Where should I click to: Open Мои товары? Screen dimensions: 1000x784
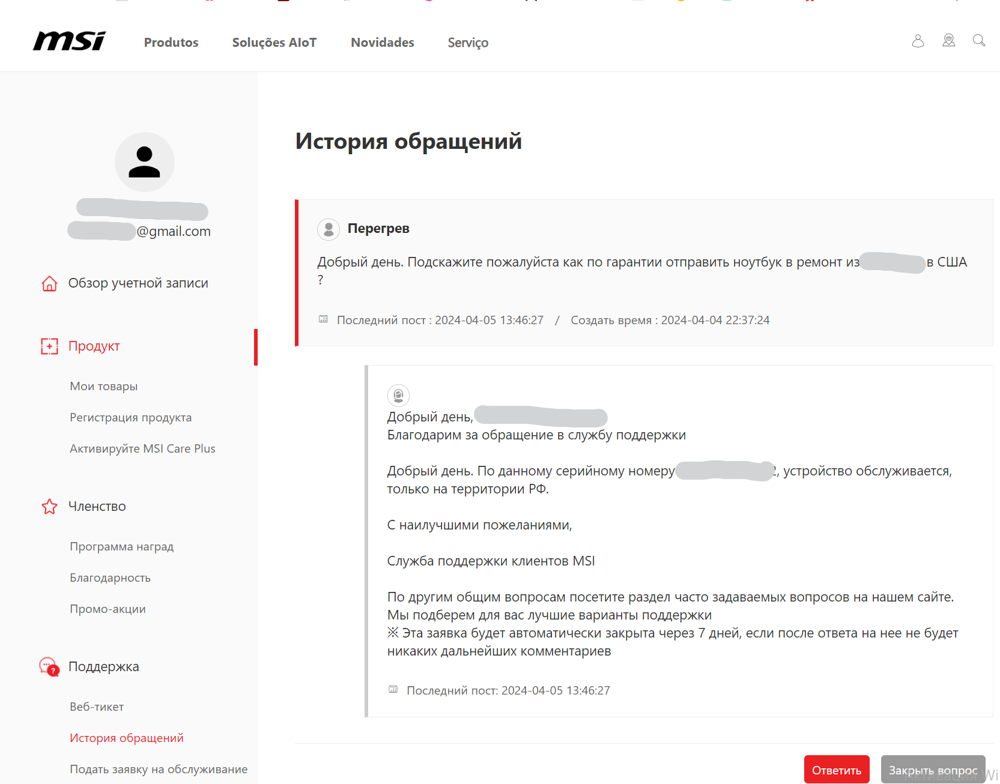(104, 387)
